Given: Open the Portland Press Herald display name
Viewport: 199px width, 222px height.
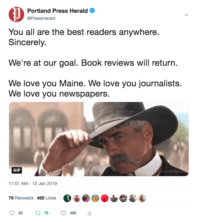Looking at the screenshot, I should coord(57,11).
